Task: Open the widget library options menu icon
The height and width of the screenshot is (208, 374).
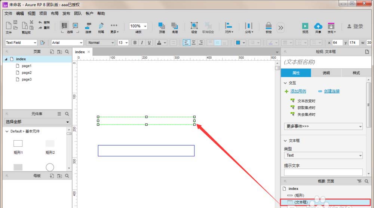Action: 59,114
